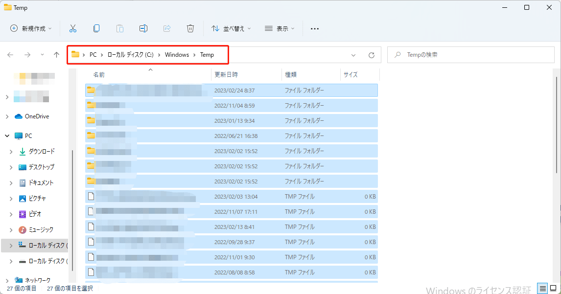Navigate up to the Windows folder
The width and height of the screenshot is (561, 294).
[56, 55]
